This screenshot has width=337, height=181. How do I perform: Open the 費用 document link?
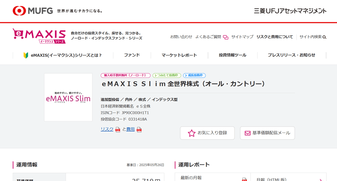[131, 129]
